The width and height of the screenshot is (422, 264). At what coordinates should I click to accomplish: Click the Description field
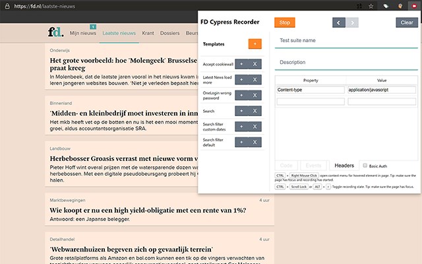click(346, 63)
